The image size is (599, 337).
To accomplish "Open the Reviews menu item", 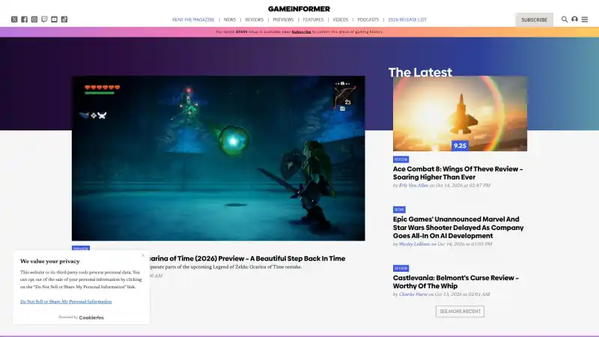I will click(x=255, y=19).
